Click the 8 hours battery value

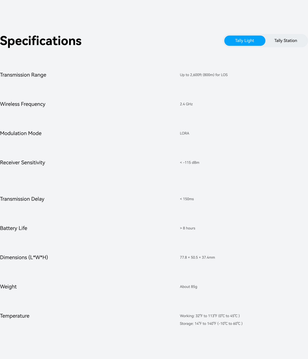pos(188,228)
